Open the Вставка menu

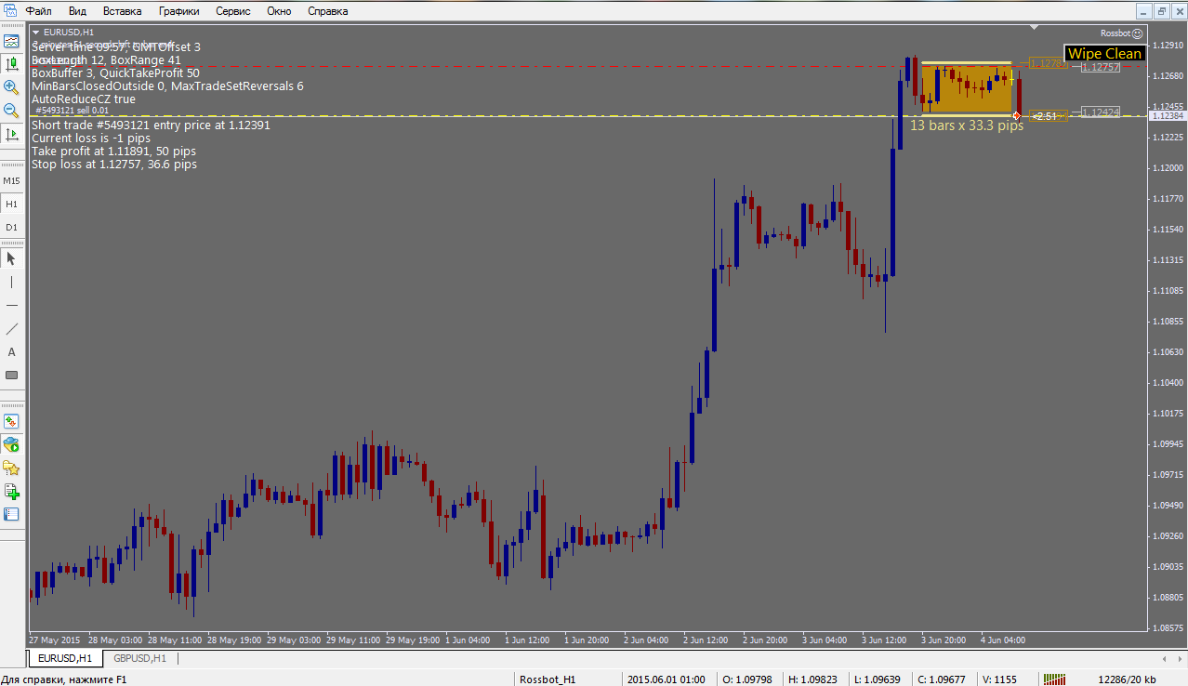(123, 11)
